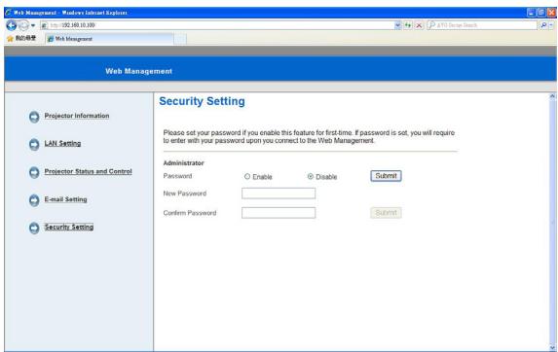Click the Confirm Password field
Image resolution: width=558 pixels, height=352 pixels.
(x=279, y=213)
